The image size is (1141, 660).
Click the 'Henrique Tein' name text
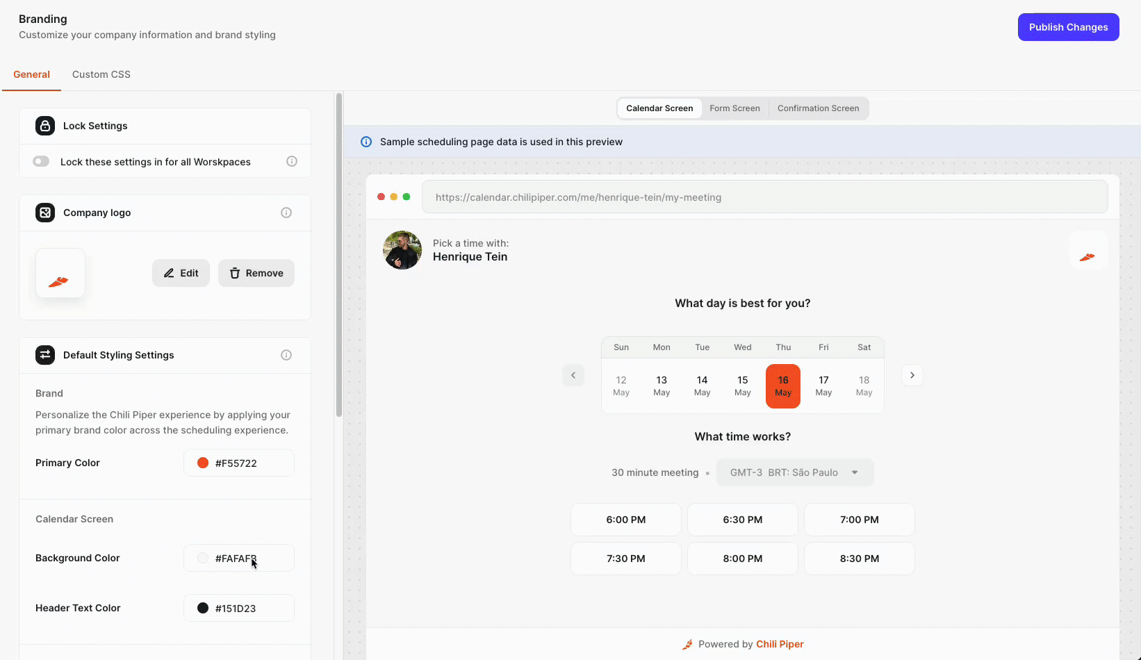pyautogui.click(x=470, y=257)
